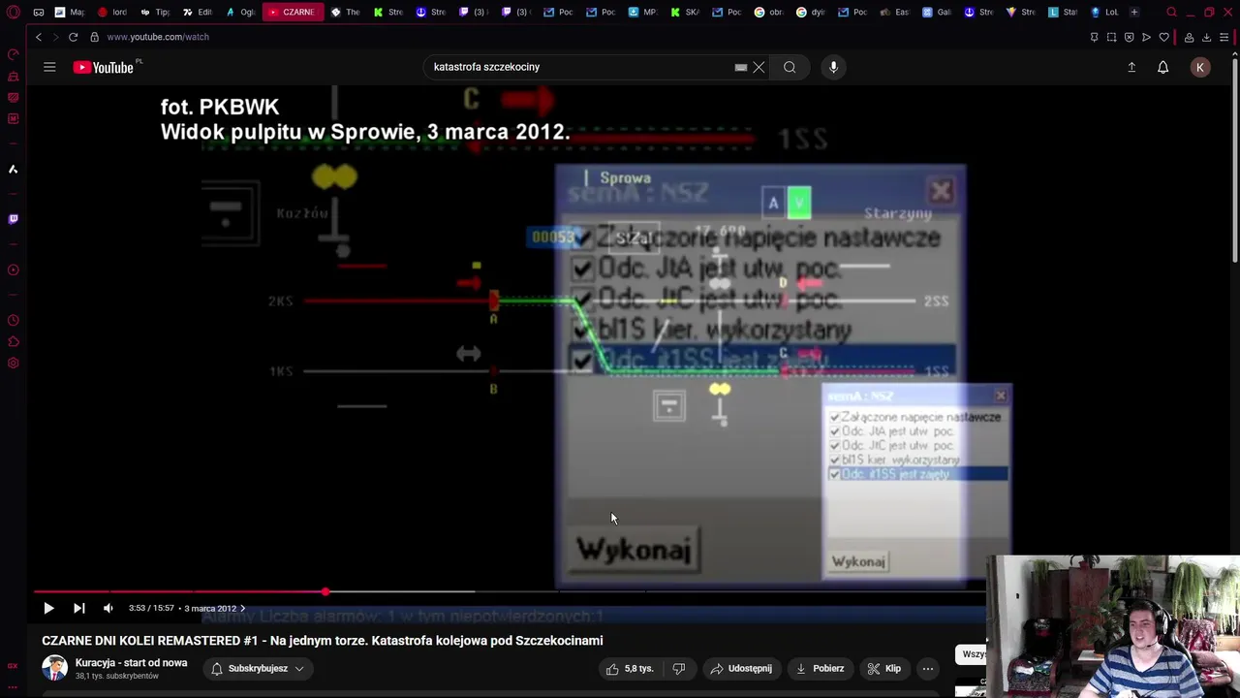The width and height of the screenshot is (1240, 698).
Task: Dislike the video
Action: (x=679, y=668)
